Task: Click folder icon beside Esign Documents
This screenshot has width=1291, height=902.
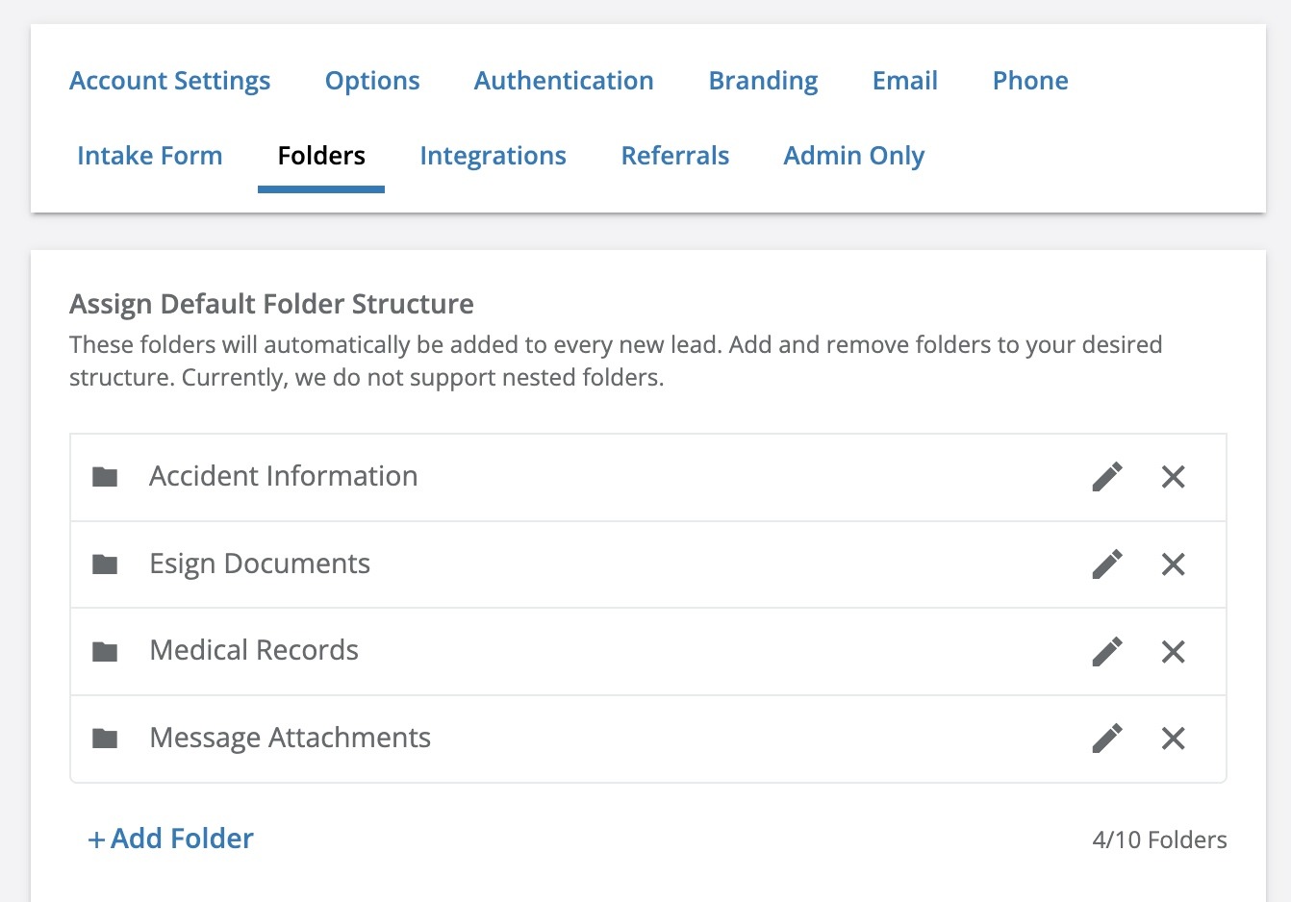Action: [x=105, y=564]
